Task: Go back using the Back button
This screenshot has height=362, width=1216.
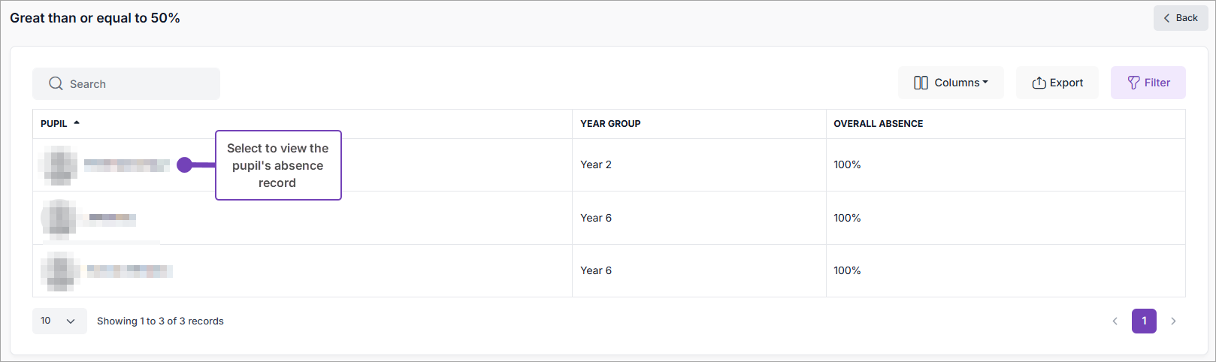Action: [1181, 18]
